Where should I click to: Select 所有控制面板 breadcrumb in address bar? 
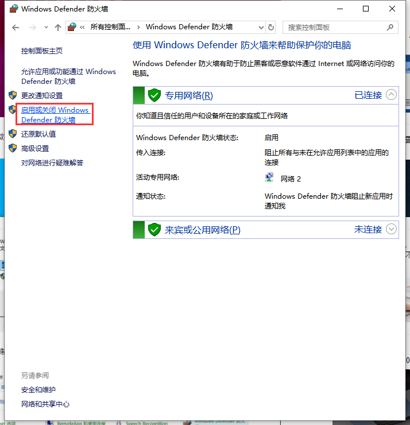click(110, 27)
